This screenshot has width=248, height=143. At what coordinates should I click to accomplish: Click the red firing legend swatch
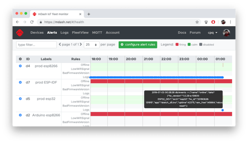point(177,45)
